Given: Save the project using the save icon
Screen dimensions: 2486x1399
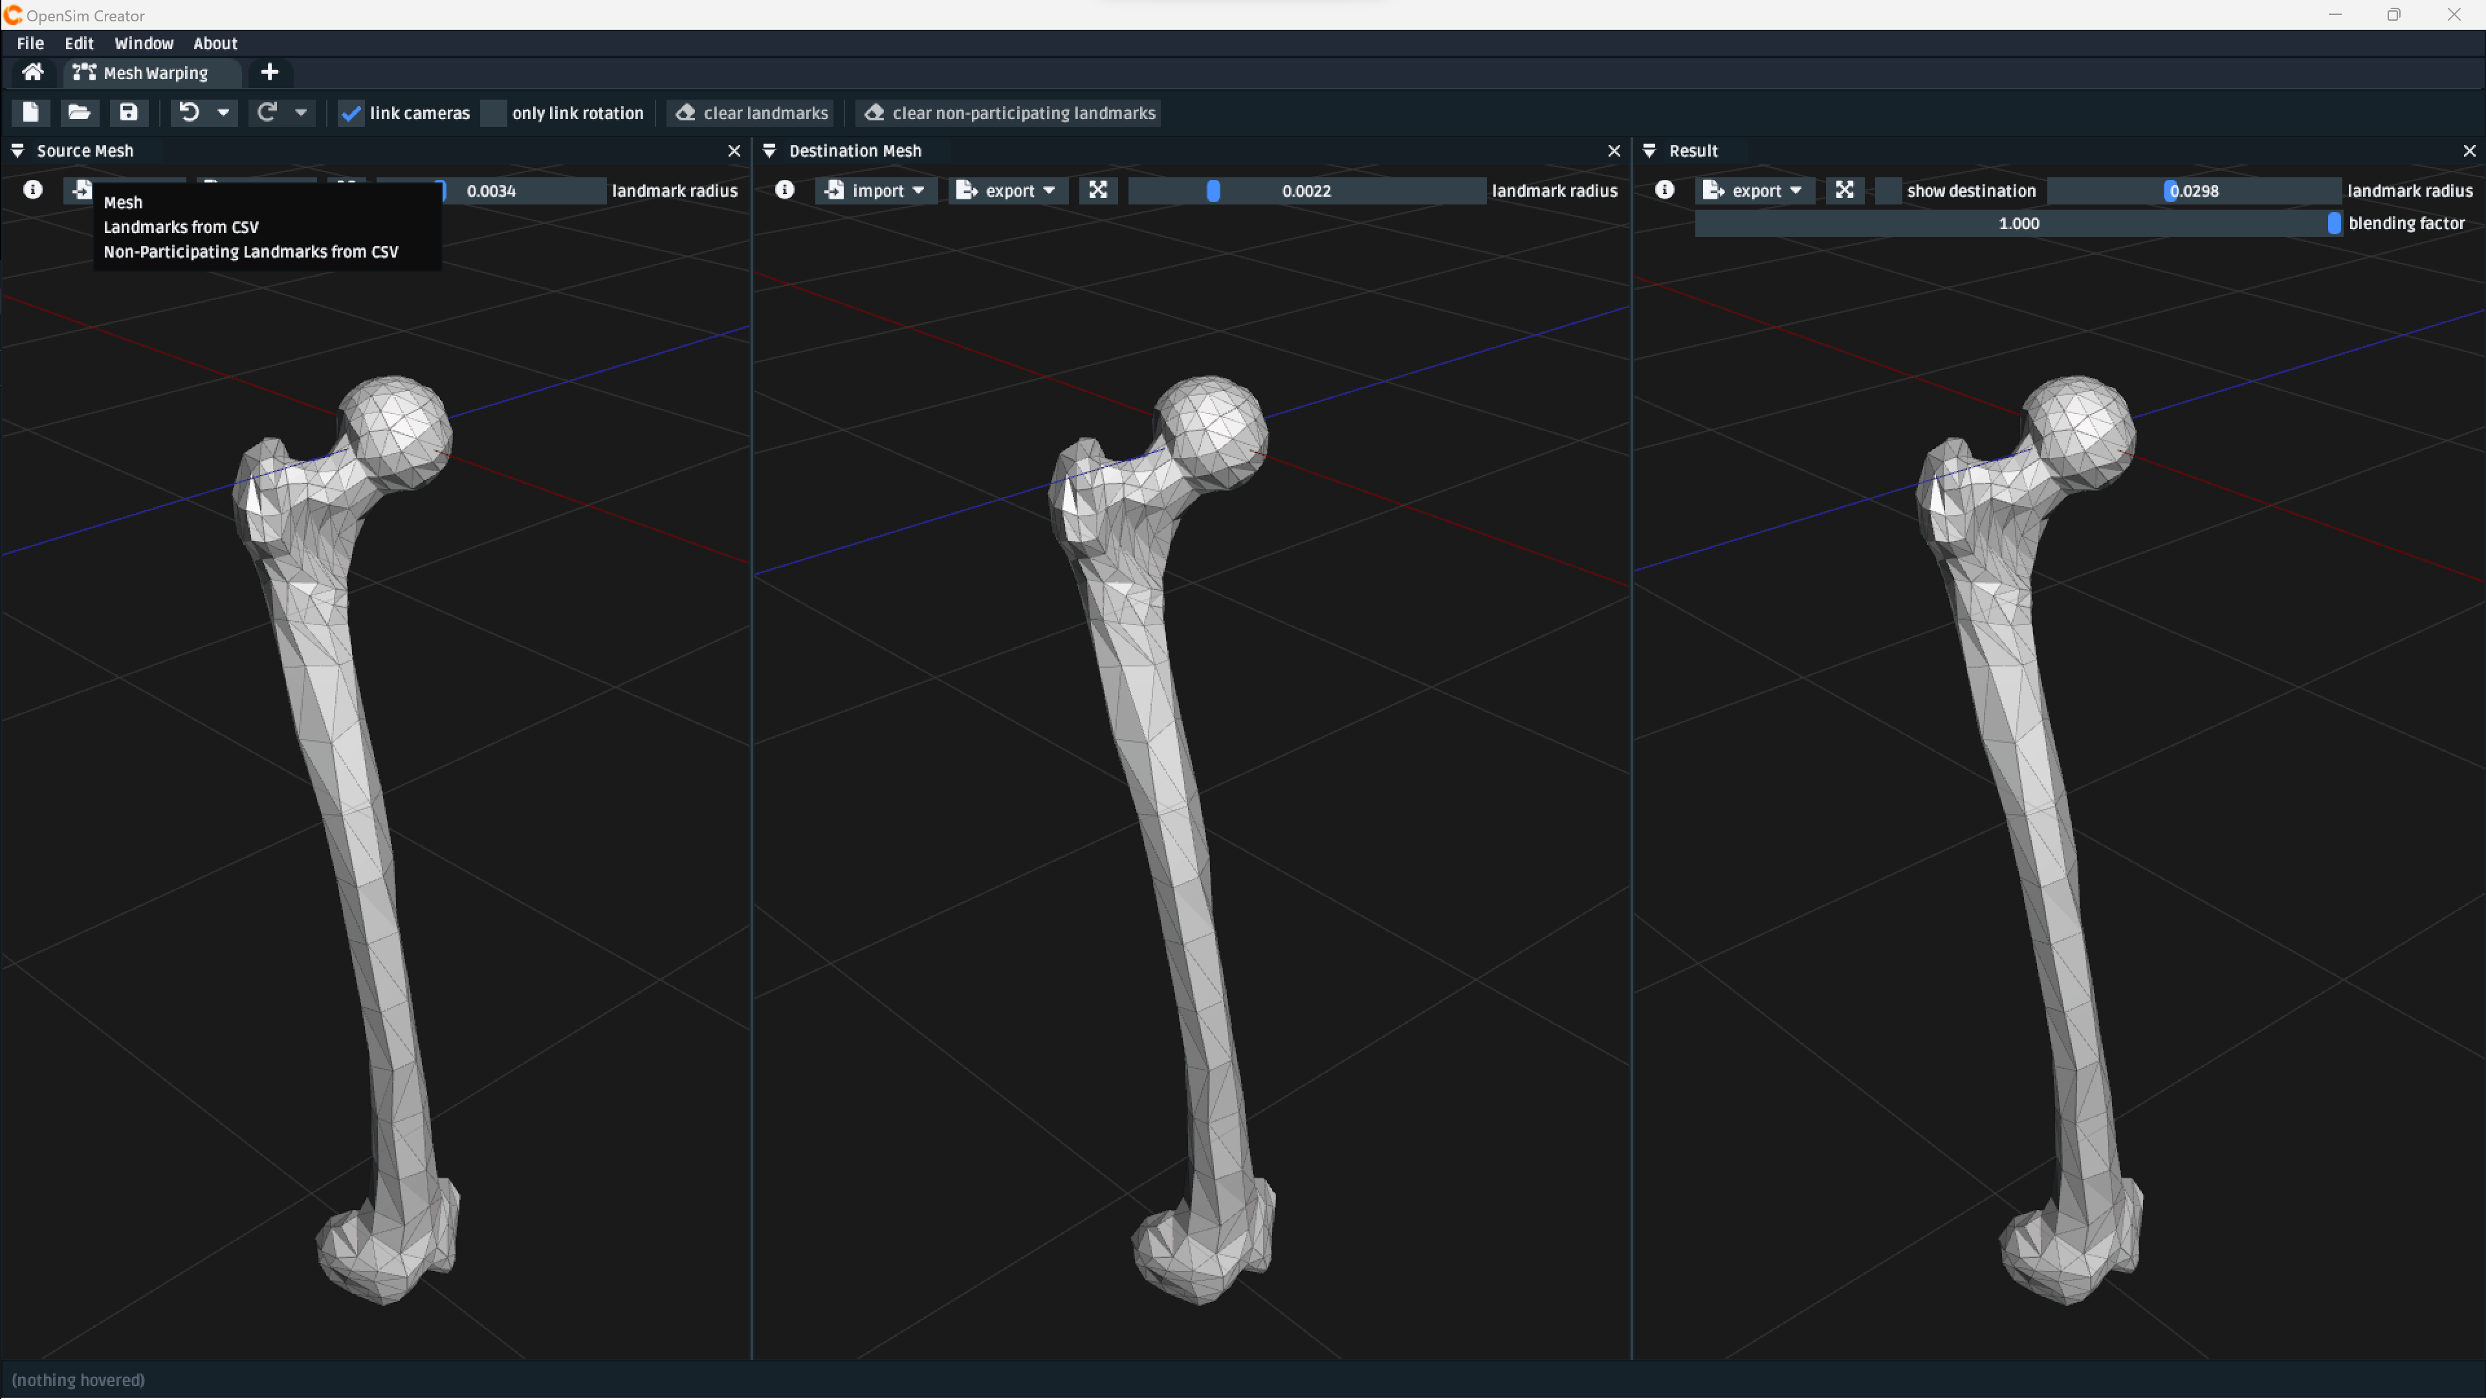Looking at the screenshot, I should coord(127,112).
